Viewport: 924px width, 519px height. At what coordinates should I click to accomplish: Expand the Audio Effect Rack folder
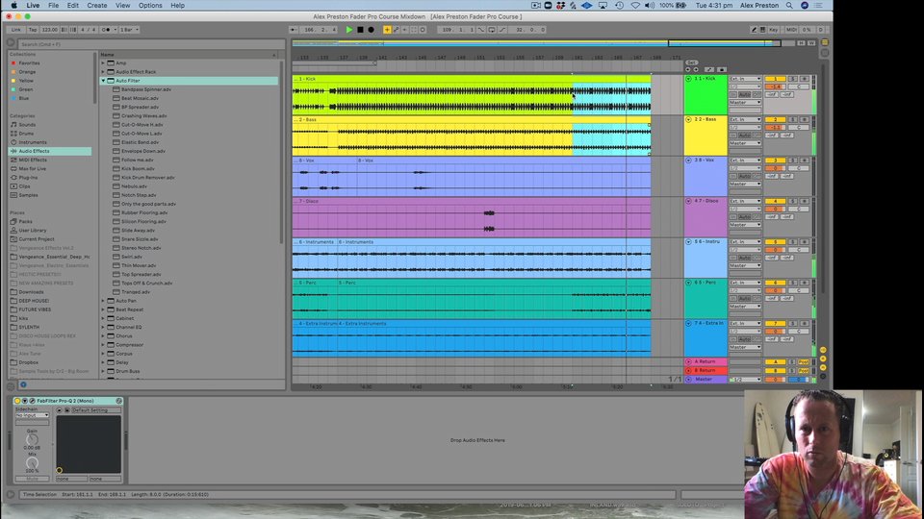pyautogui.click(x=103, y=72)
